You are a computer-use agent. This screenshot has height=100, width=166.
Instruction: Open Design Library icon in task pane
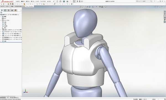165,14
